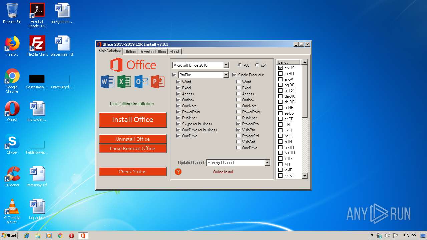Click Force Remove Office button
The height and width of the screenshot is (240, 427).
[x=133, y=148]
